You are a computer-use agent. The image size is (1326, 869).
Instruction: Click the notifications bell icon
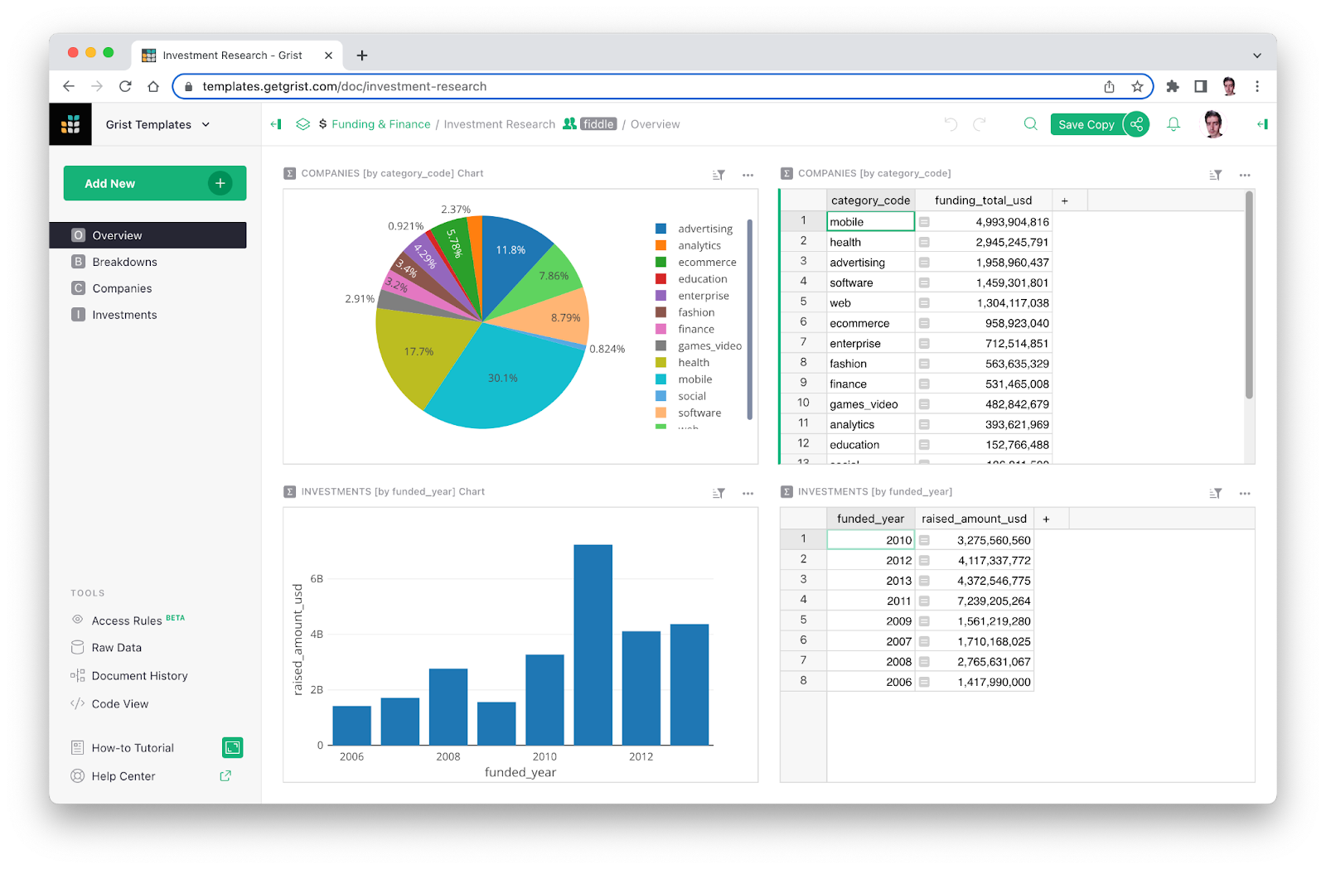coord(1174,124)
